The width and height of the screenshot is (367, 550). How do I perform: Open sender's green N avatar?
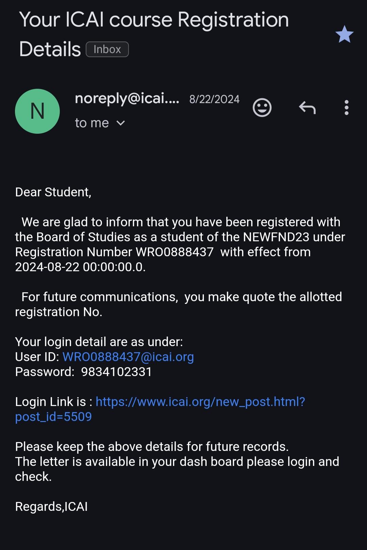37,111
